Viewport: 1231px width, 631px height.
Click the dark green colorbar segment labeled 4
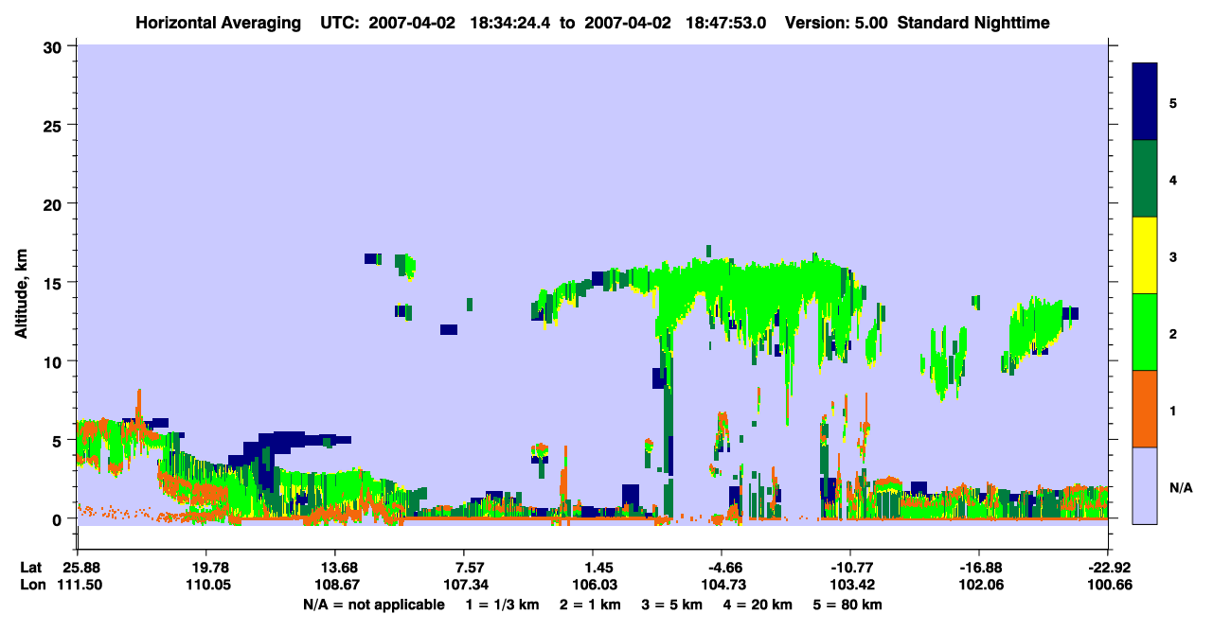coord(1145,179)
